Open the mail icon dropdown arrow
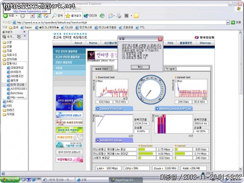This screenshot has height=183, width=244. (x=114, y=16)
